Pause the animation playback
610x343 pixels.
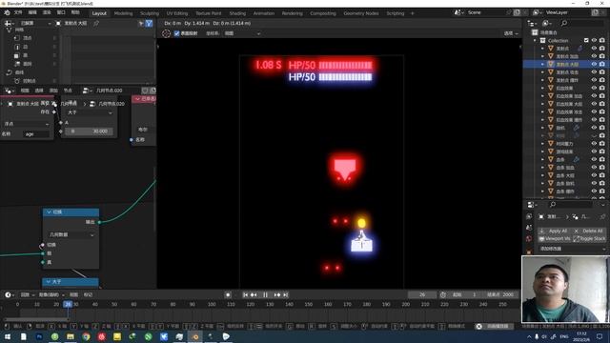265,294
